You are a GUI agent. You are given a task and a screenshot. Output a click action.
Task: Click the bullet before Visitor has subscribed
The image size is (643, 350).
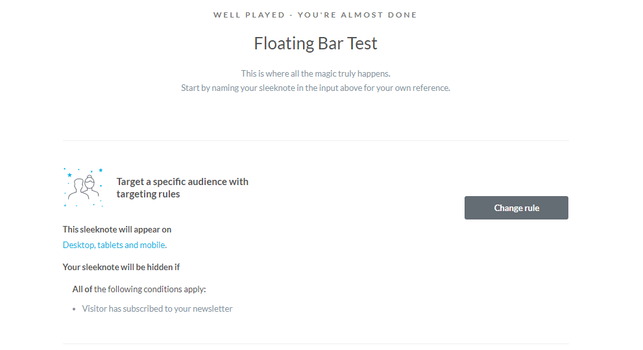pyautogui.click(x=75, y=309)
